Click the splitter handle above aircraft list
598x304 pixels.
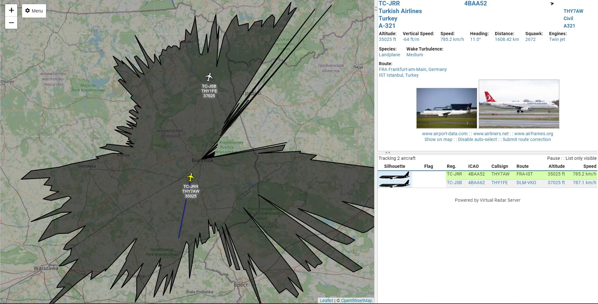click(388, 152)
